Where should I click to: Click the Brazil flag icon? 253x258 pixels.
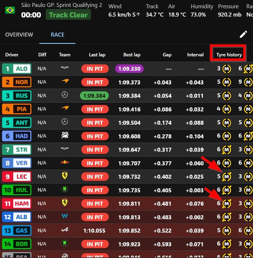coord(10,10)
